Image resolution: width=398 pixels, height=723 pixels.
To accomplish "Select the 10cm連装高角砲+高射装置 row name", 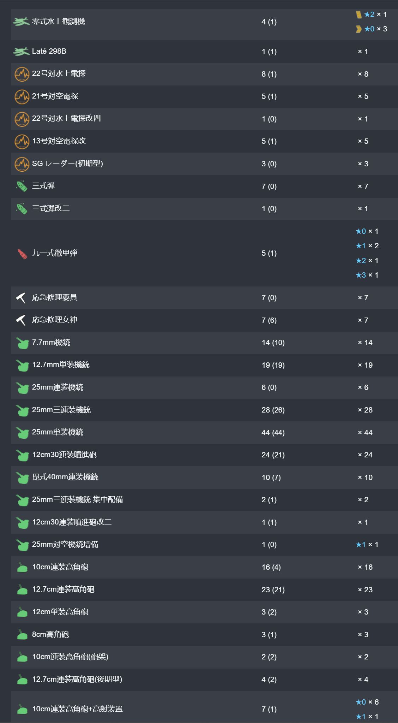I will coord(77,709).
